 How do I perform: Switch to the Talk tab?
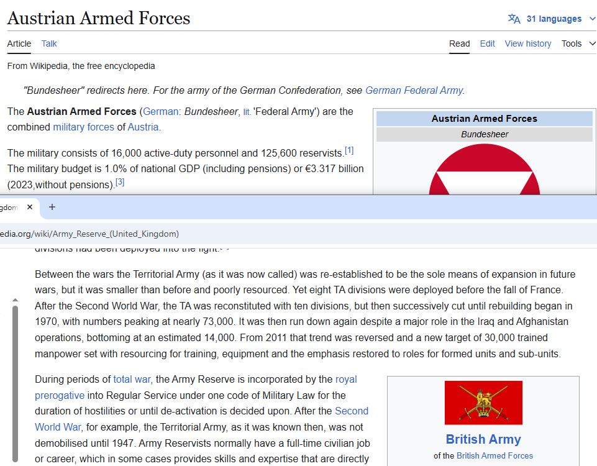coord(49,43)
